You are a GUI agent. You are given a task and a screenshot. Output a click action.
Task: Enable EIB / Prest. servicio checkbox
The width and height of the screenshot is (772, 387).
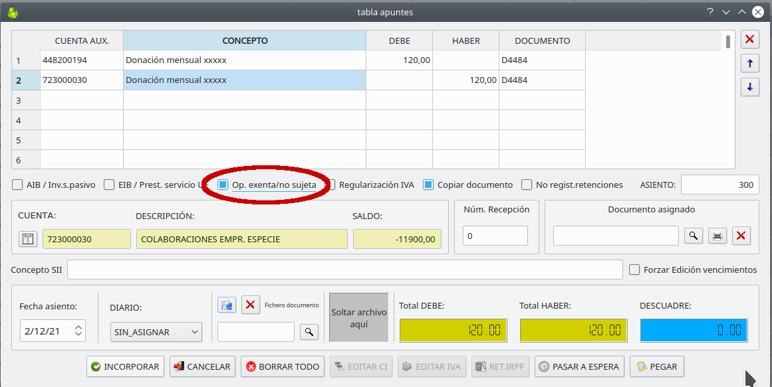pos(109,185)
